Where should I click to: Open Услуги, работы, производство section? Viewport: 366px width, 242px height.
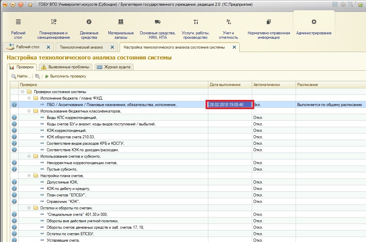point(195,22)
